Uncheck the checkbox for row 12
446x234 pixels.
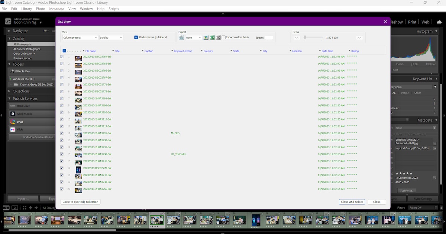point(62,133)
